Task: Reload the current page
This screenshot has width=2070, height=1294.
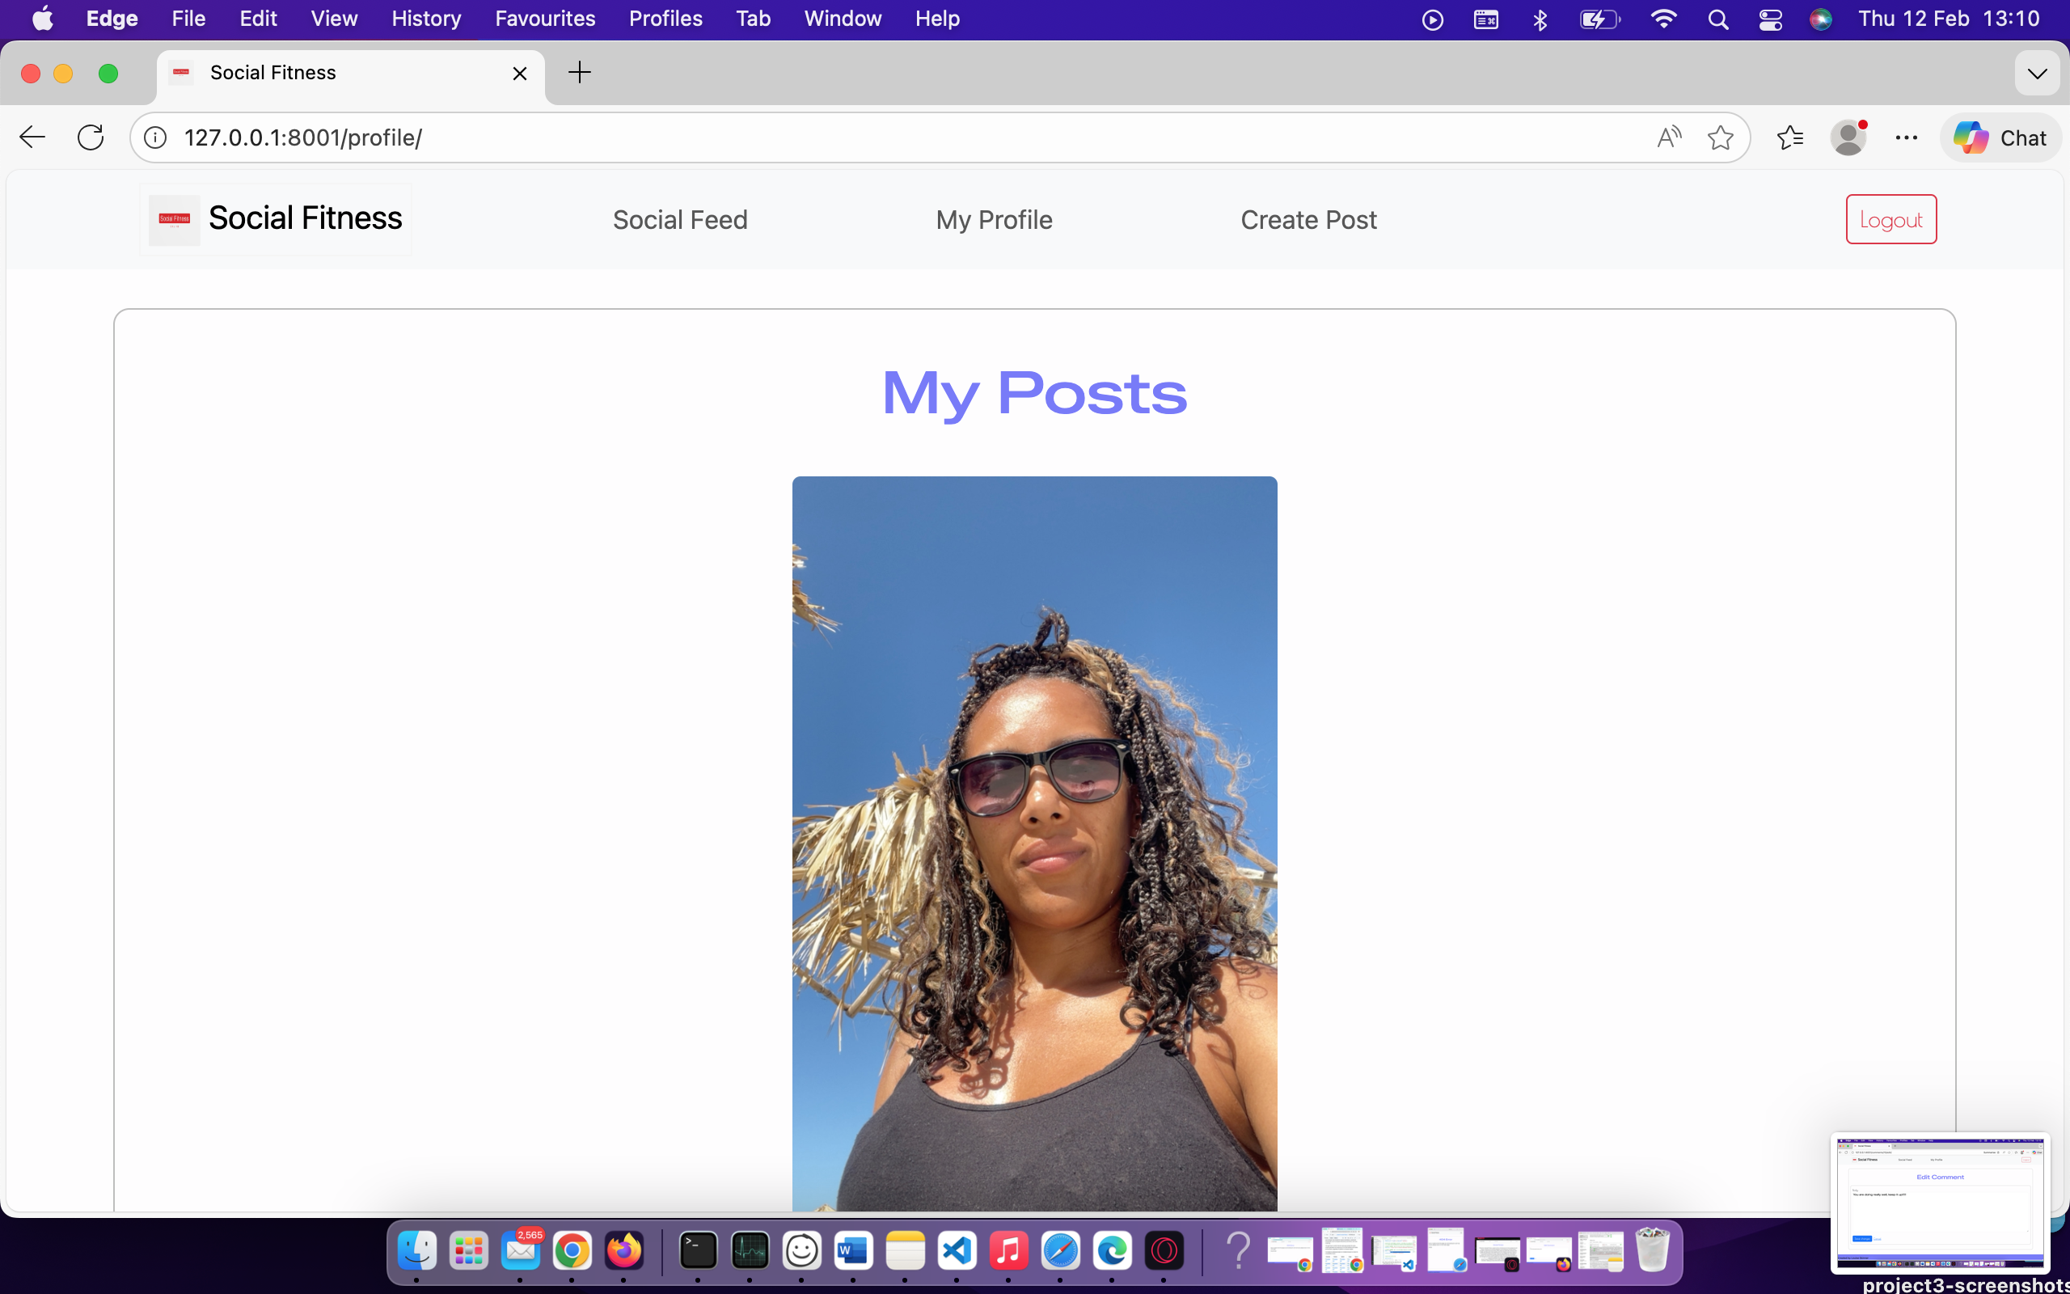Action: [90, 137]
